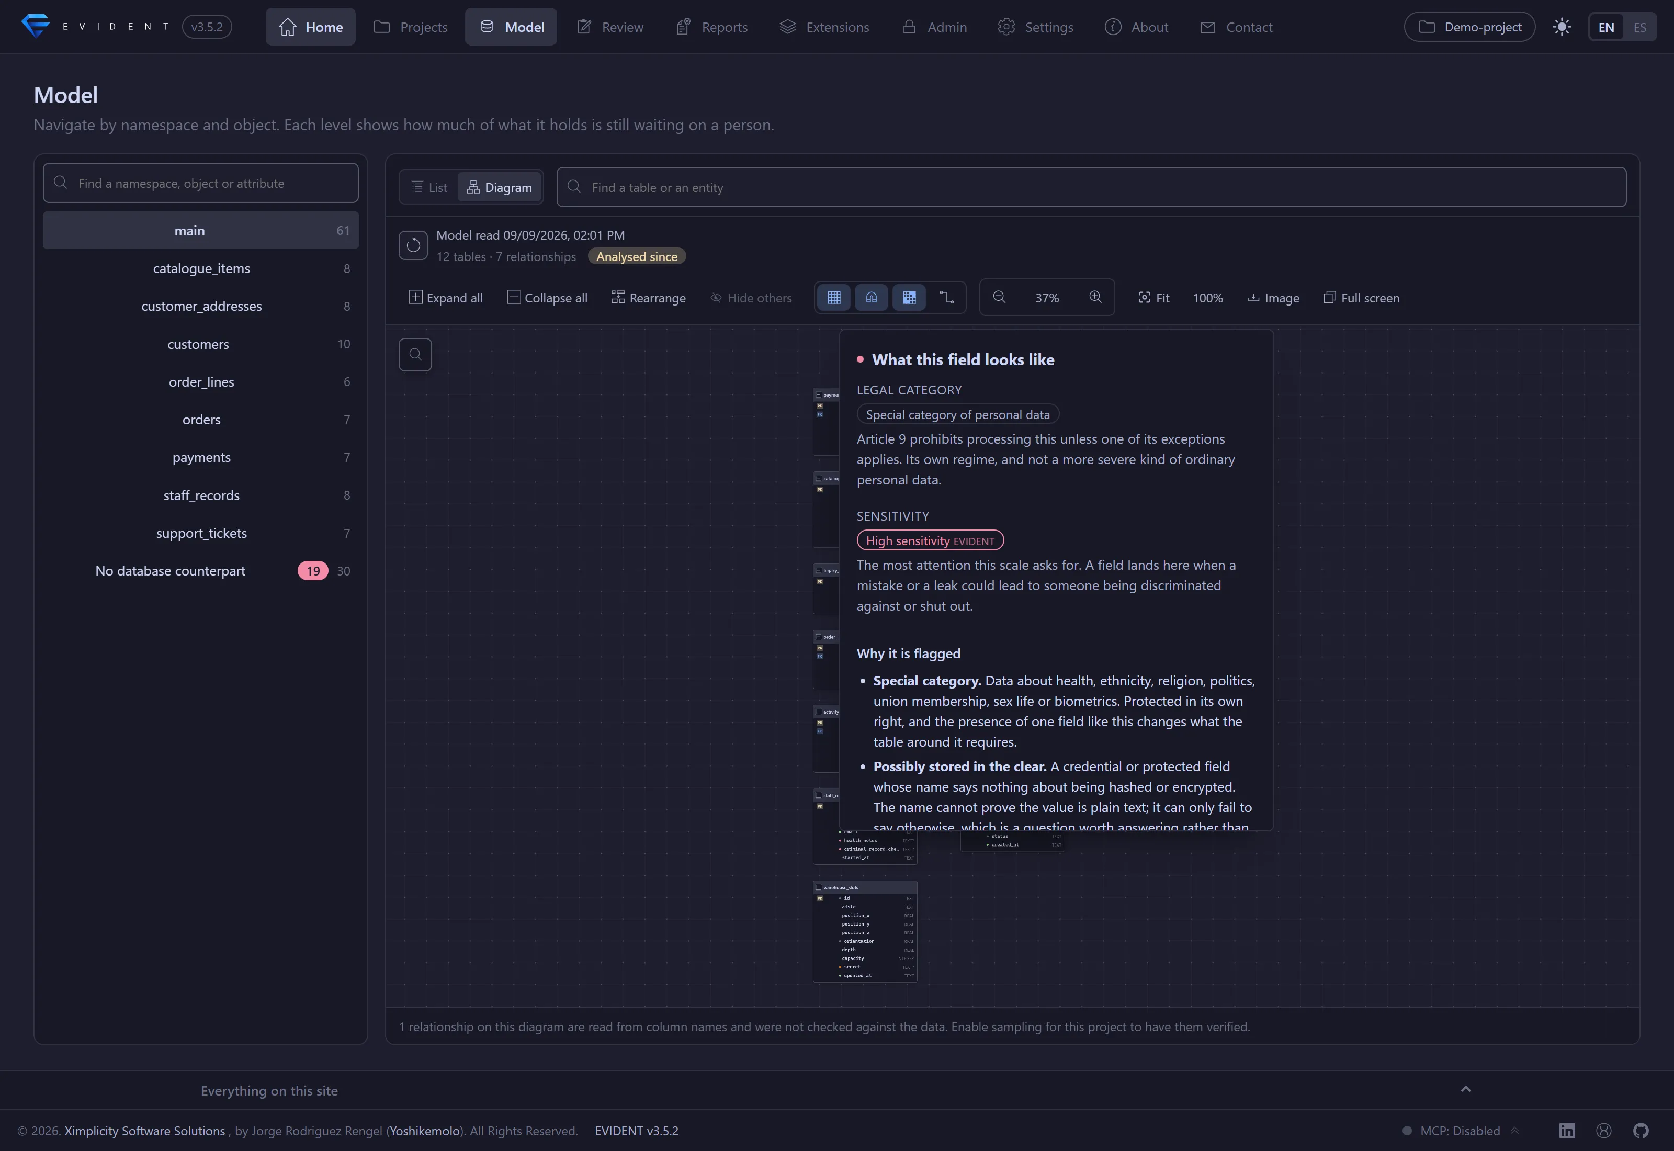This screenshot has width=1674, height=1151.
Task: Open the Yoshikemolo link
Action: (425, 1131)
